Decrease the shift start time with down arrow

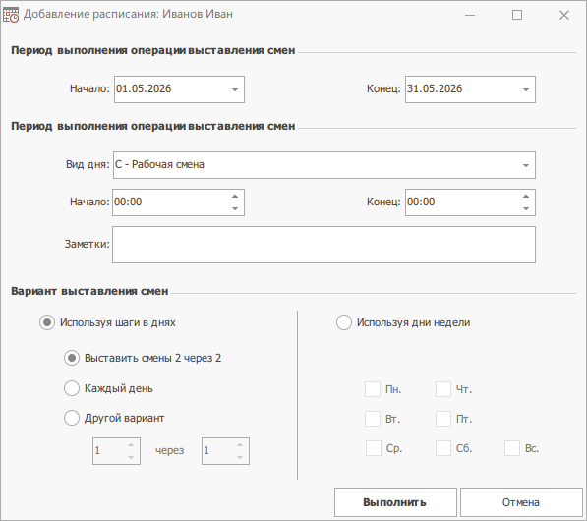(x=235, y=208)
